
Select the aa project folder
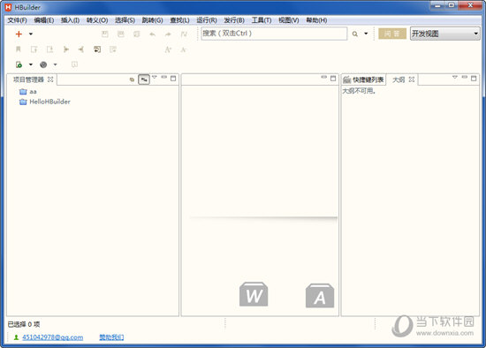(x=28, y=92)
